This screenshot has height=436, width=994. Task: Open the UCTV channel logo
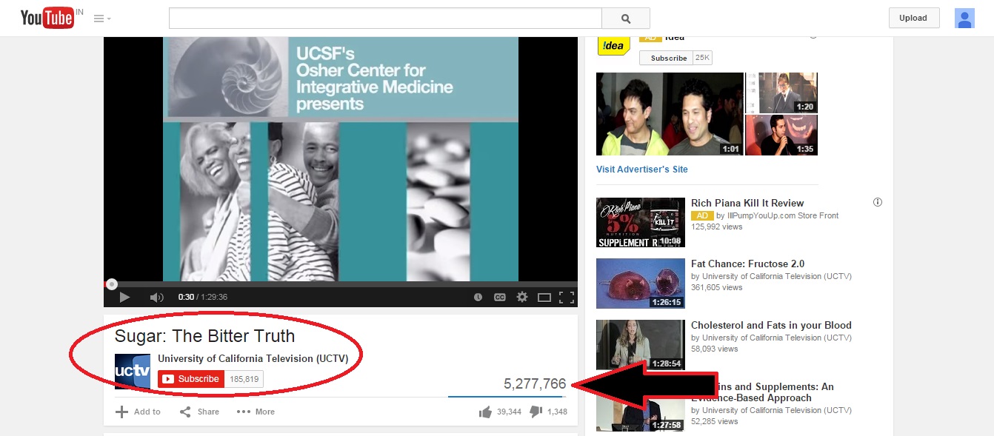click(x=133, y=371)
